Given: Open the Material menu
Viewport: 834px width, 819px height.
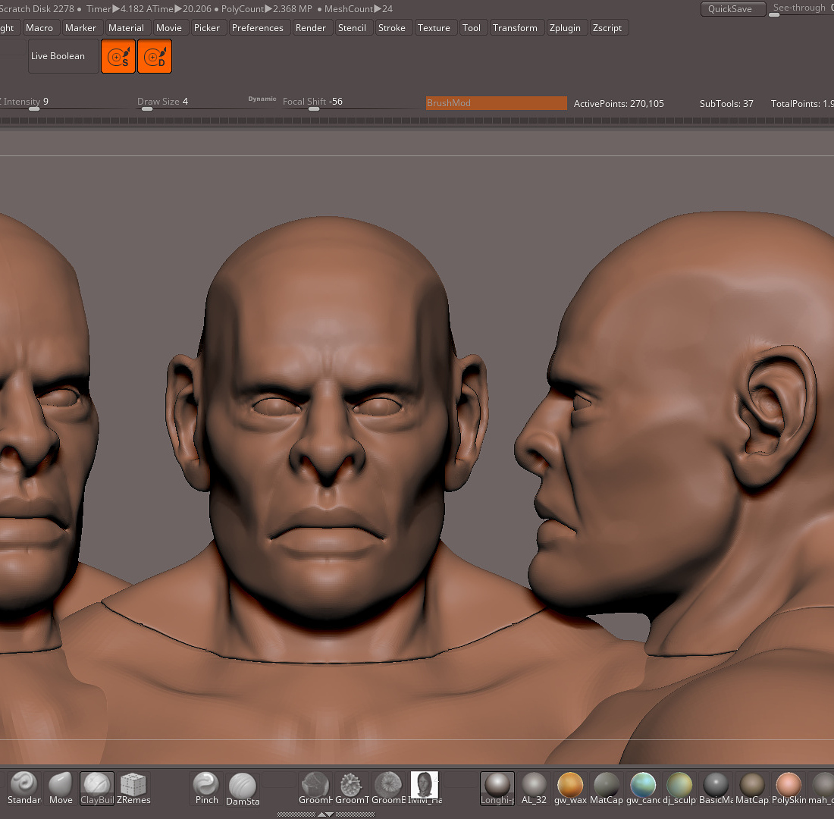Looking at the screenshot, I should (126, 27).
